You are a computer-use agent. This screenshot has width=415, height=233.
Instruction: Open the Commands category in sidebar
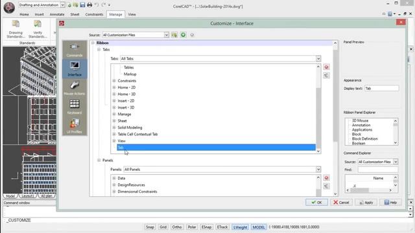point(75,50)
